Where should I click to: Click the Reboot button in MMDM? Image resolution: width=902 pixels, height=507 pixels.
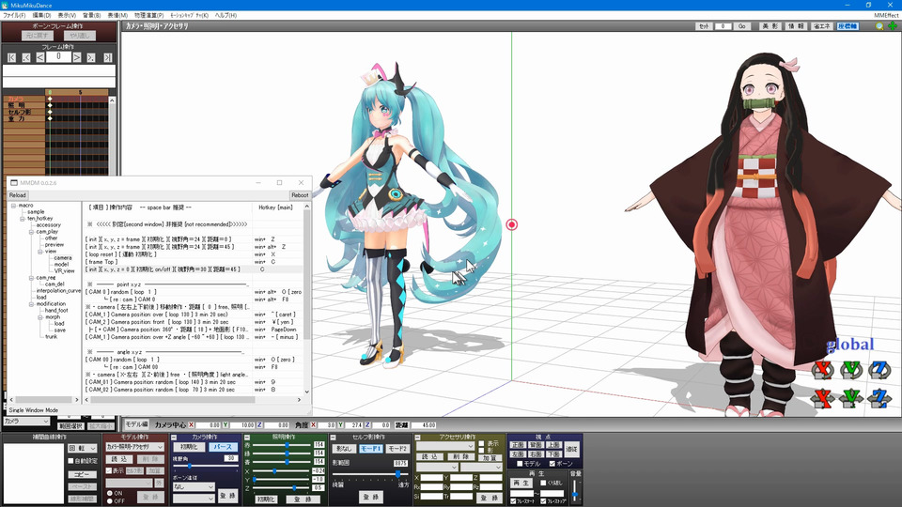300,195
